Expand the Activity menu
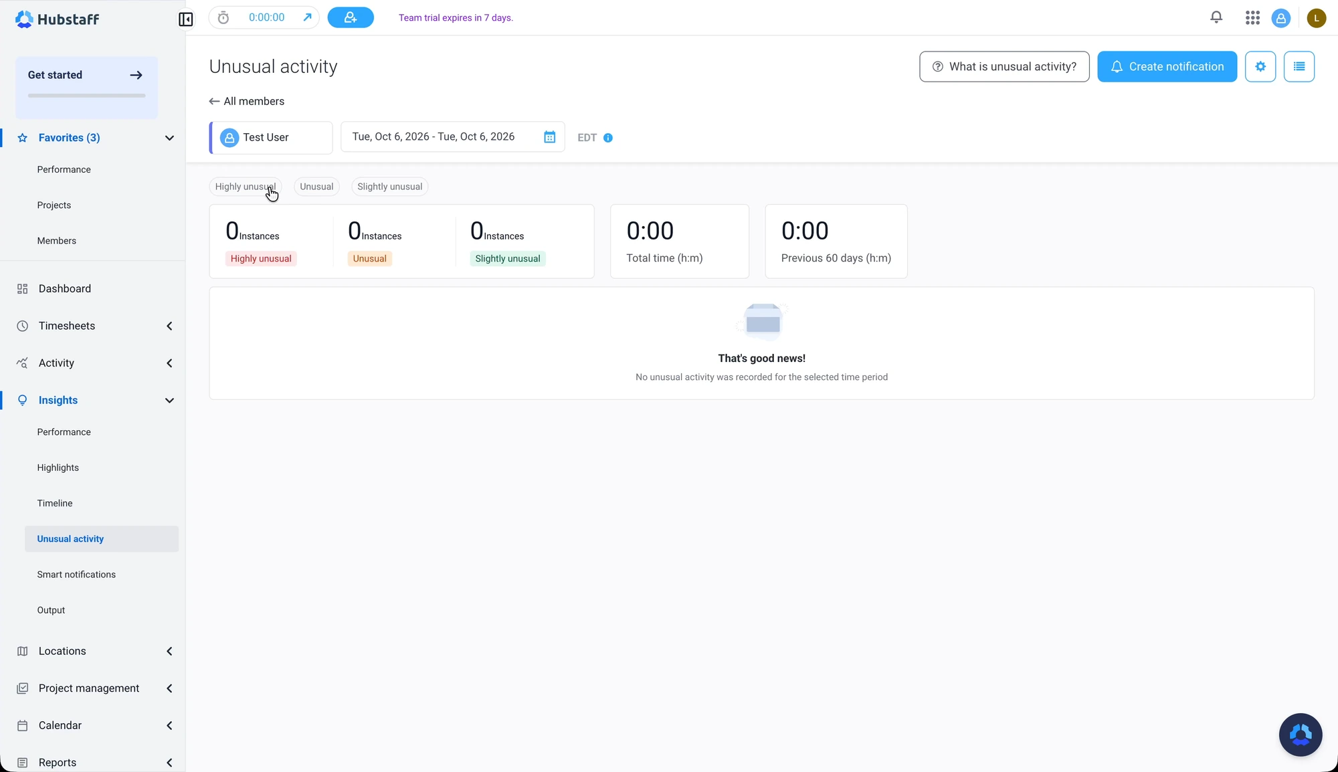The width and height of the screenshot is (1338, 772). click(169, 363)
